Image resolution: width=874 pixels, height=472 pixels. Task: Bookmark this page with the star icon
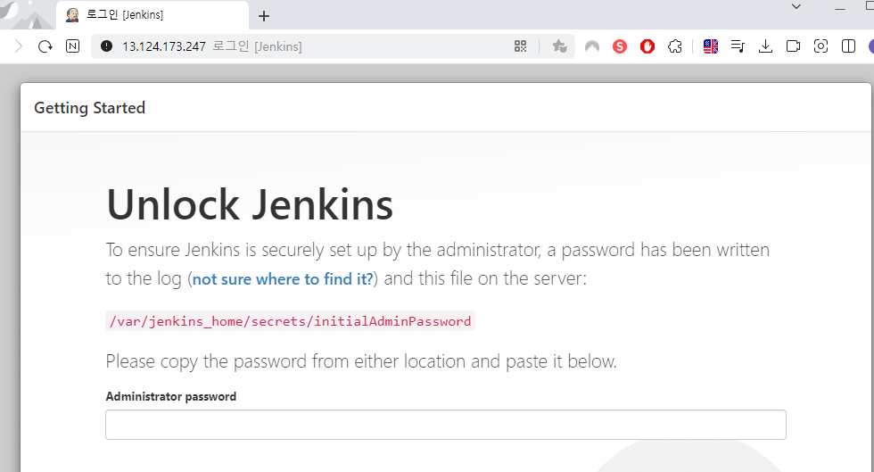tap(559, 46)
